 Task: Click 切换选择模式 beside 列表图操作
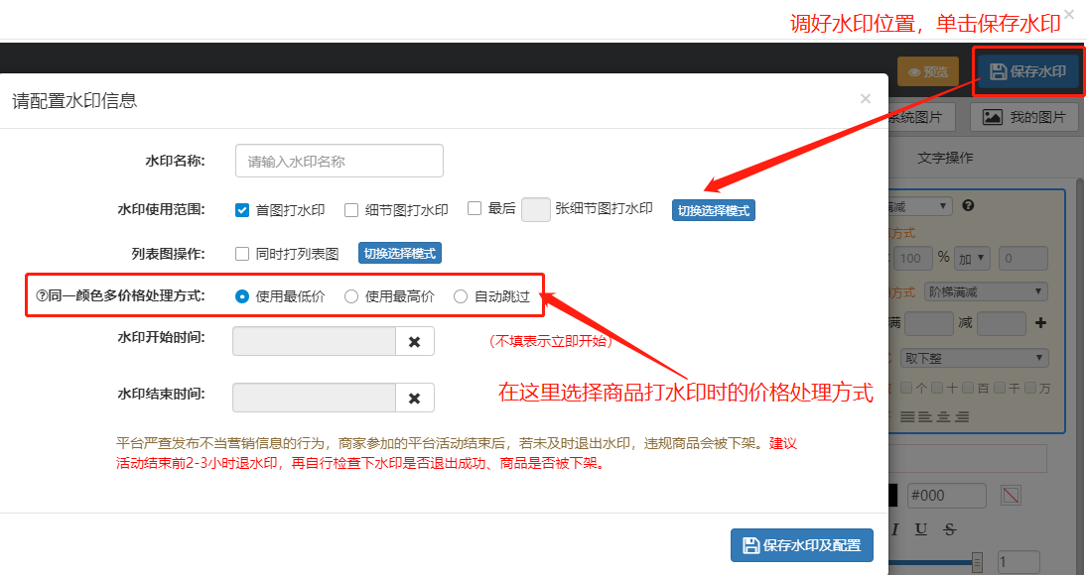[399, 254]
